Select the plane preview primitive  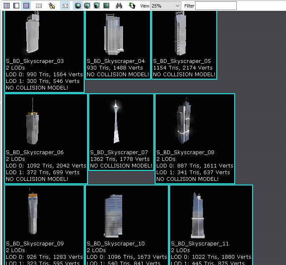(106, 5)
